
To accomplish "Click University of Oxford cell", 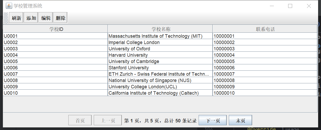I will pyautogui.click(x=160, y=49).
